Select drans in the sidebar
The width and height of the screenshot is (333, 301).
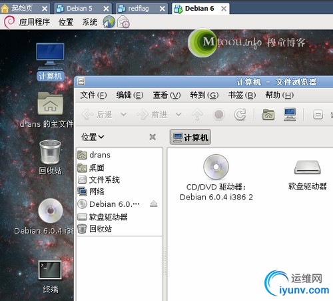coord(120,155)
